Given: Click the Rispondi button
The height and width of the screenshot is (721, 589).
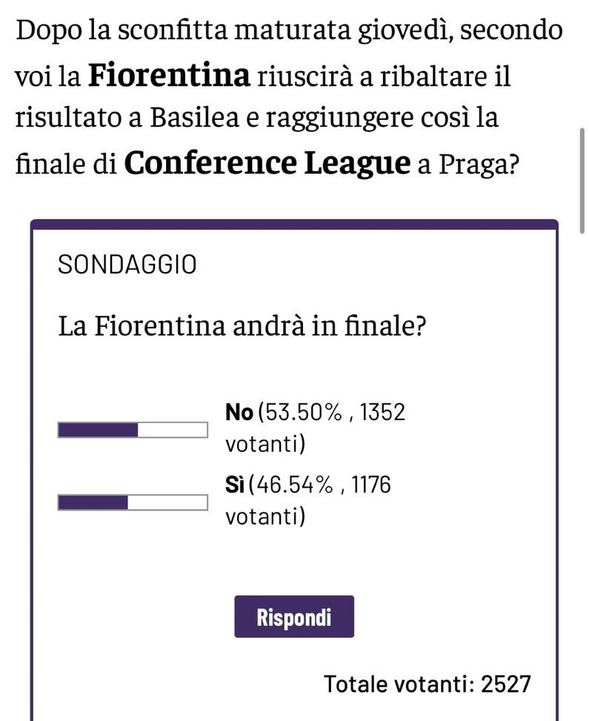Looking at the screenshot, I should (x=293, y=616).
